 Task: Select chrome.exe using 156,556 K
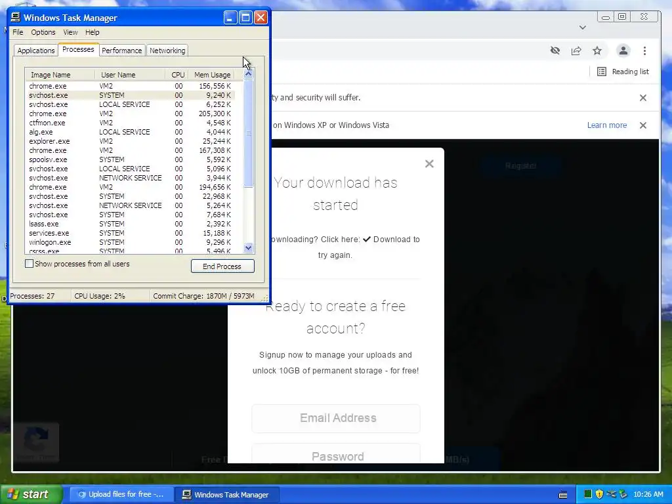pyautogui.click(x=131, y=86)
